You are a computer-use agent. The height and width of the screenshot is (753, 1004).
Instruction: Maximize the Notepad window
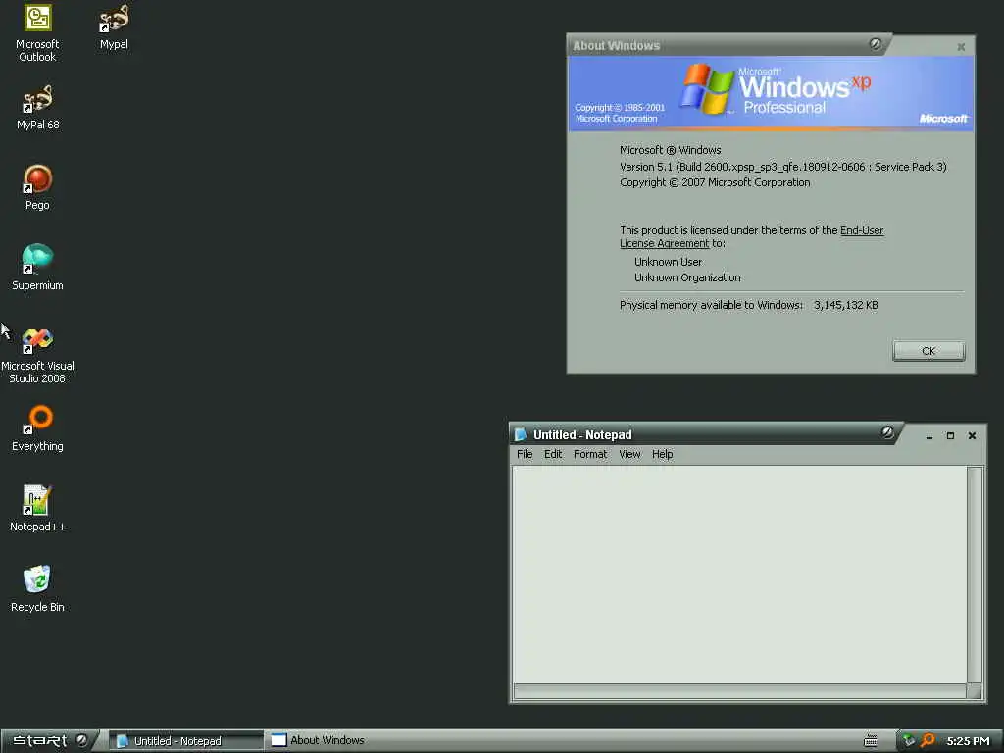click(x=950, y=436)
